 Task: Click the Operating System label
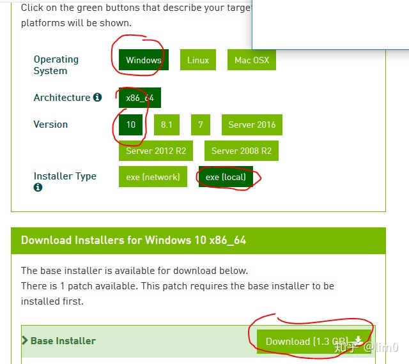point(56,65)
